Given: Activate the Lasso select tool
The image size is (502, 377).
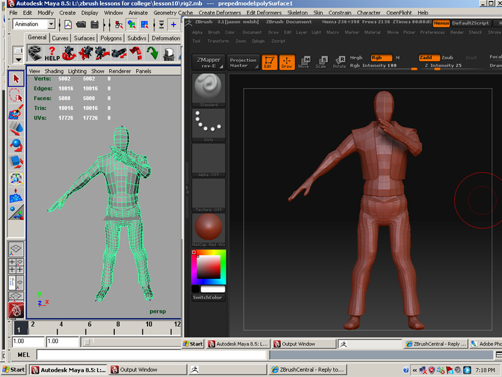Looking at the screenshot, I should (x=16, y=96).
